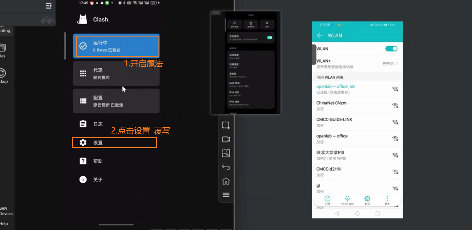Click the add-selection screenshot tool icon
This screenshot has height=230, width=472.
(x=226, y=125)
